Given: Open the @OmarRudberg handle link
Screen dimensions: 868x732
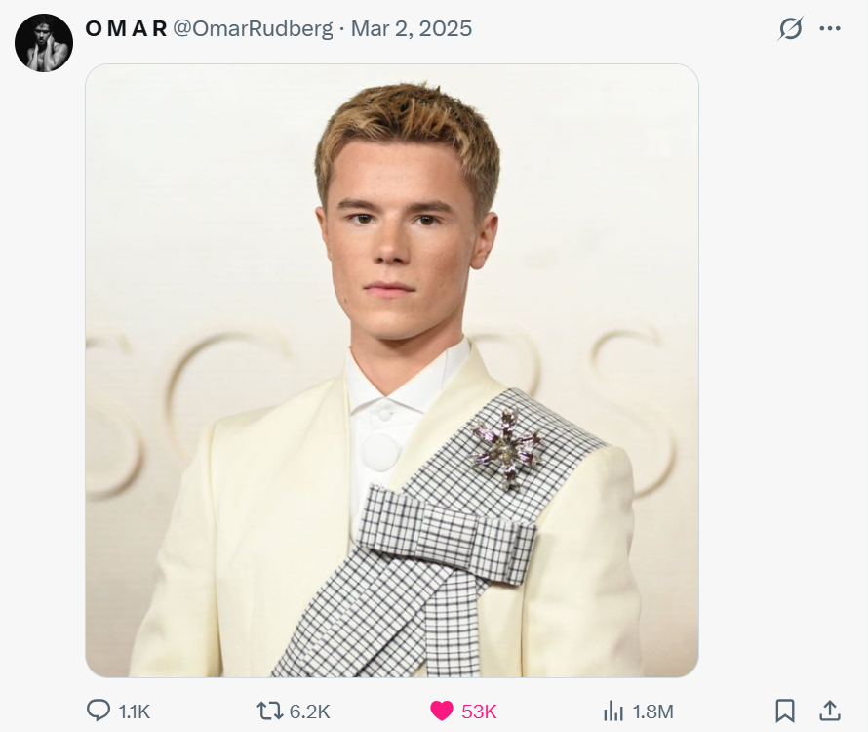Looking at the screenshot, I should tap(254, 29).
